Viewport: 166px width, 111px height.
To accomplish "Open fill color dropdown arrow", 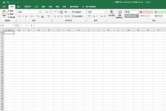I will coord(40,16).
